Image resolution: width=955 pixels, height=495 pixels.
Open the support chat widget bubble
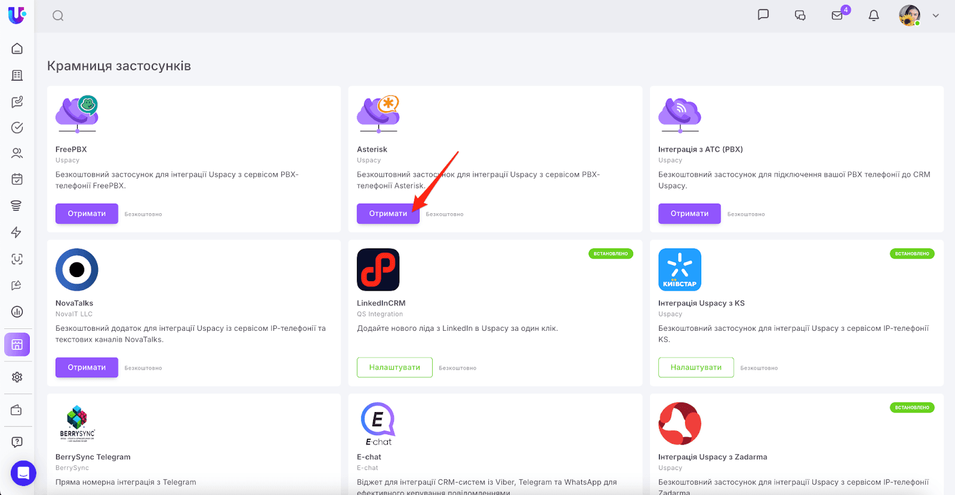(x=23, y=474)
